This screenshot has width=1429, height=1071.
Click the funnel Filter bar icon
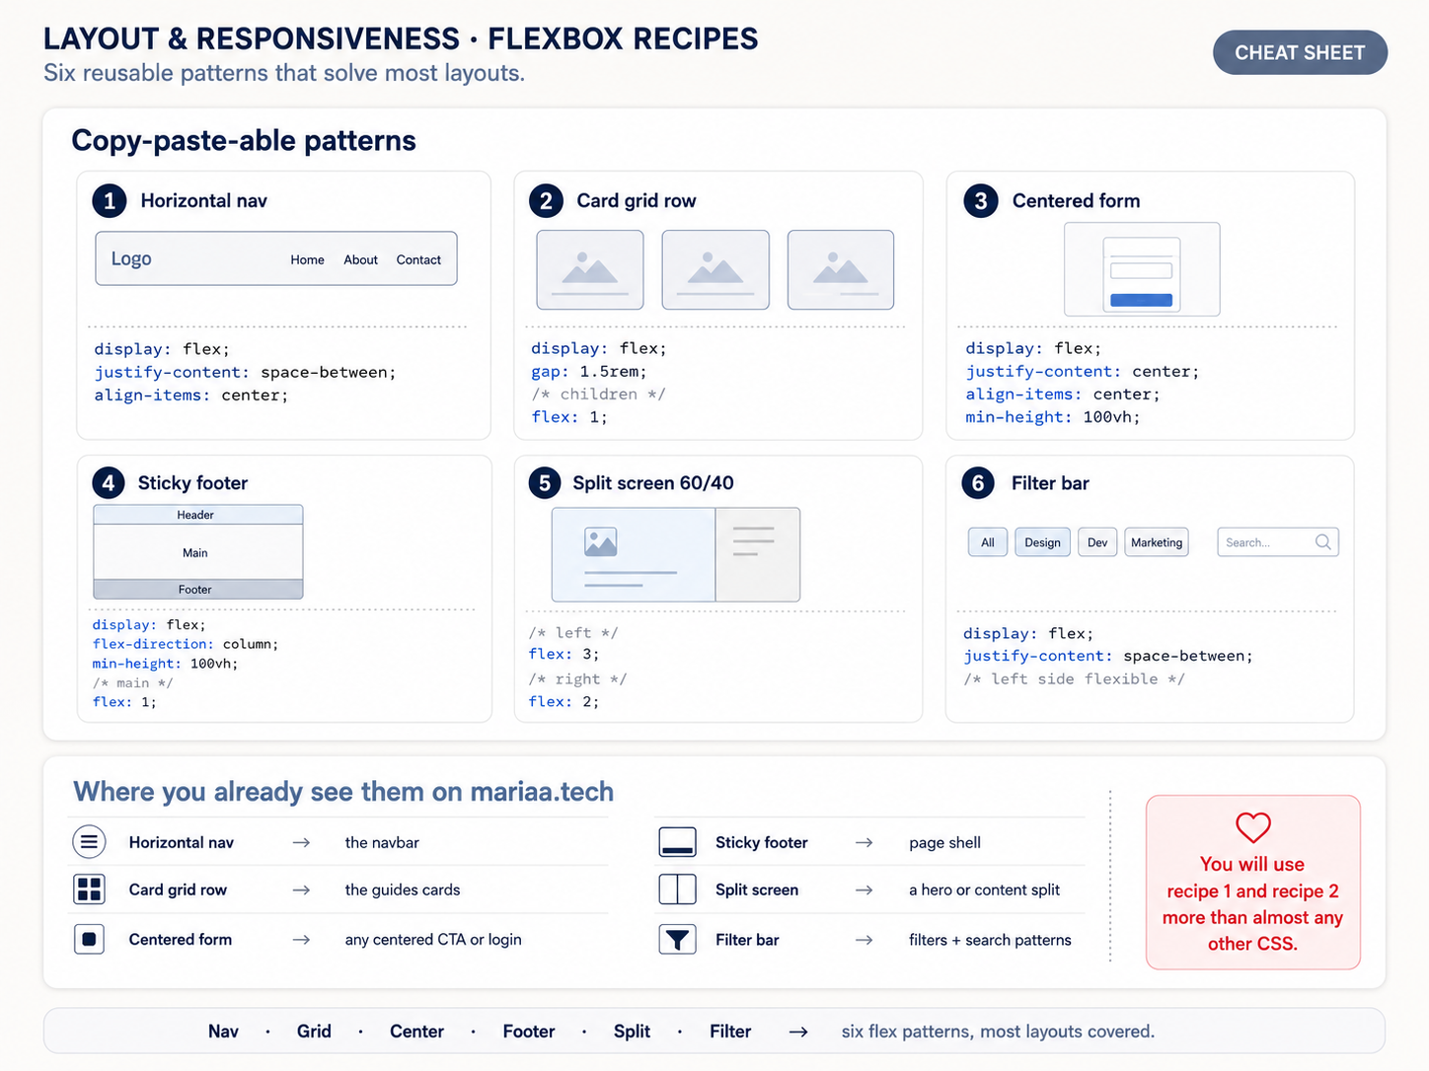point(677,940)
